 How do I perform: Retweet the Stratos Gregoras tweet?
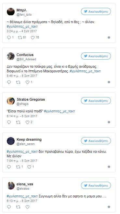click(18, 122)
